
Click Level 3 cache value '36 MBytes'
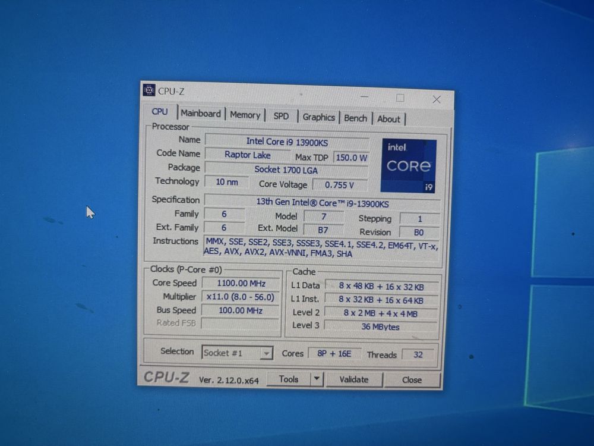(380, 326)
